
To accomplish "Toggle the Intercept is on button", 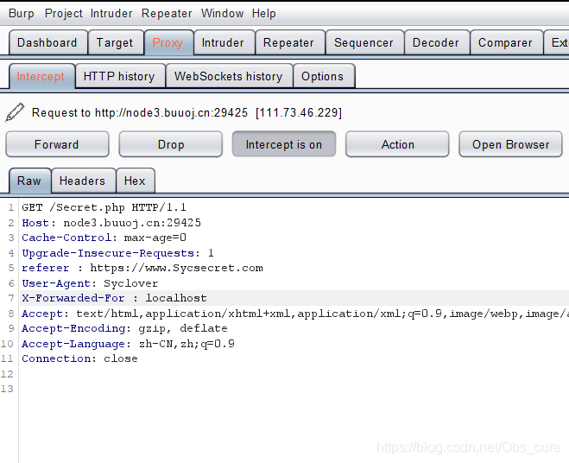I will (283, 144).
